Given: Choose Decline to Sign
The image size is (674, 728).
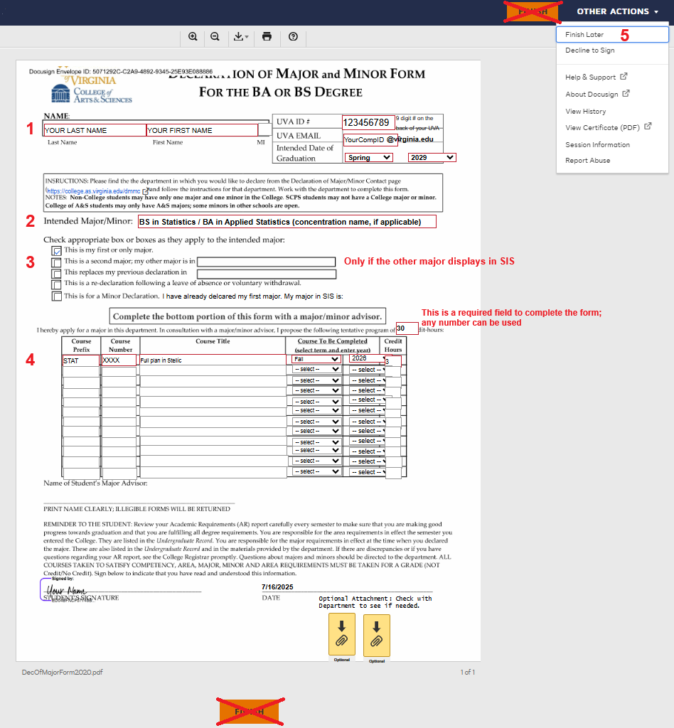Looking at the screenshot, I should click(x=589, y=50).
